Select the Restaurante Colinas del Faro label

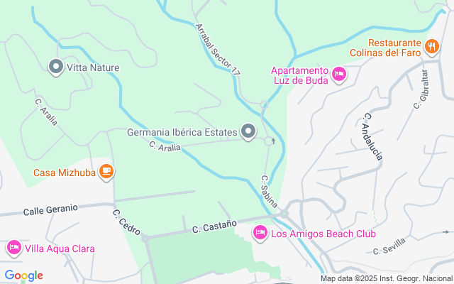coord(385,48)
